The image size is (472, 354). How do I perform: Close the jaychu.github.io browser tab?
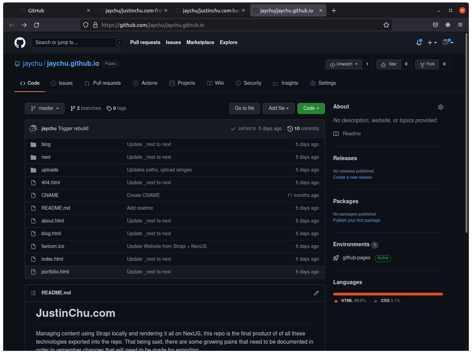(x=321, y=11)
